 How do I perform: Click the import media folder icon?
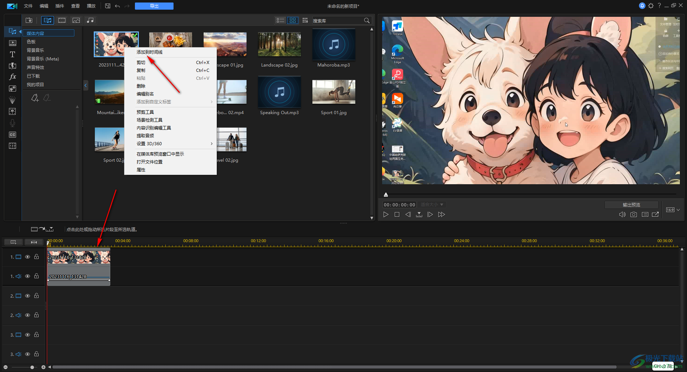tap(29, 20)
